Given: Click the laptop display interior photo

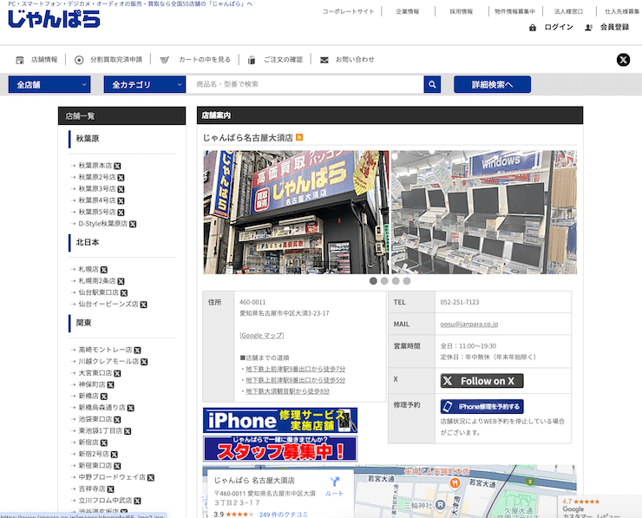Looking at the screenshot, I should (484, 212).
